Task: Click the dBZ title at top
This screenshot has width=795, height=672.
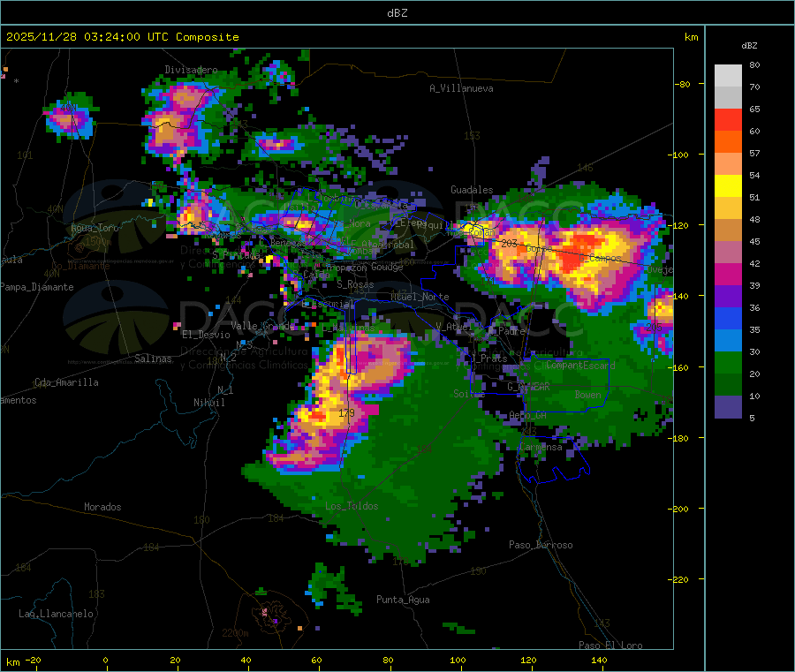Action: point(397,13)
